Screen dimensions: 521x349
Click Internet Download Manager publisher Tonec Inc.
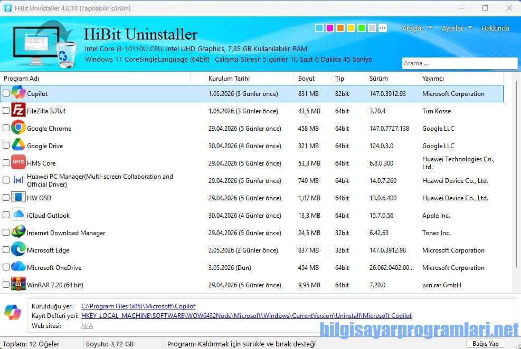point(436,233)
